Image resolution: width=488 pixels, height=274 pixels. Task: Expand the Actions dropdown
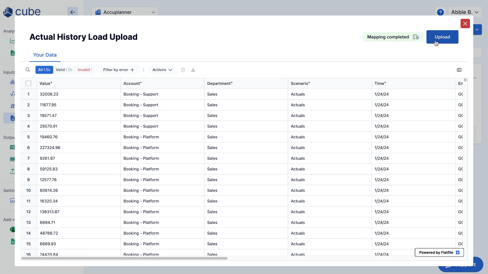click(162, 70)
